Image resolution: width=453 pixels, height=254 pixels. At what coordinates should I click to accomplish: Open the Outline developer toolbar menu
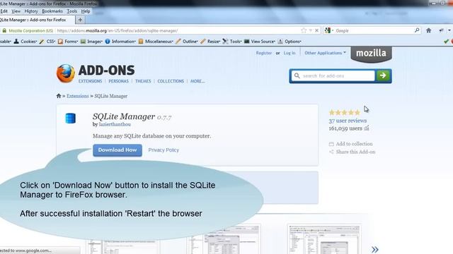(x=187, y=42)
